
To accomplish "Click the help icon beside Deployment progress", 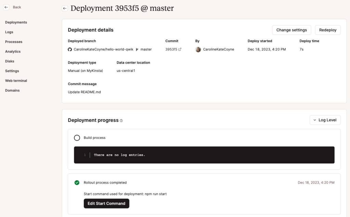I will 121,121.
